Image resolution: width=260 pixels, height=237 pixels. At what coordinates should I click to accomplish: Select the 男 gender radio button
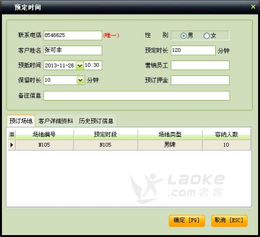tap(183, 36)
